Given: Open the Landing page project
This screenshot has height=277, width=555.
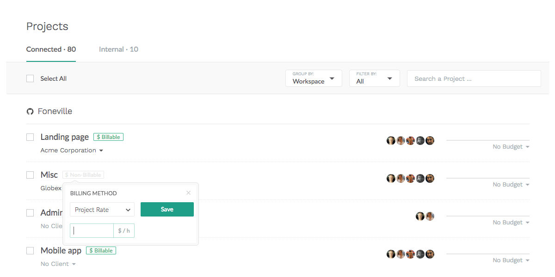Looking at the screenshot, I should click(64, 137).
